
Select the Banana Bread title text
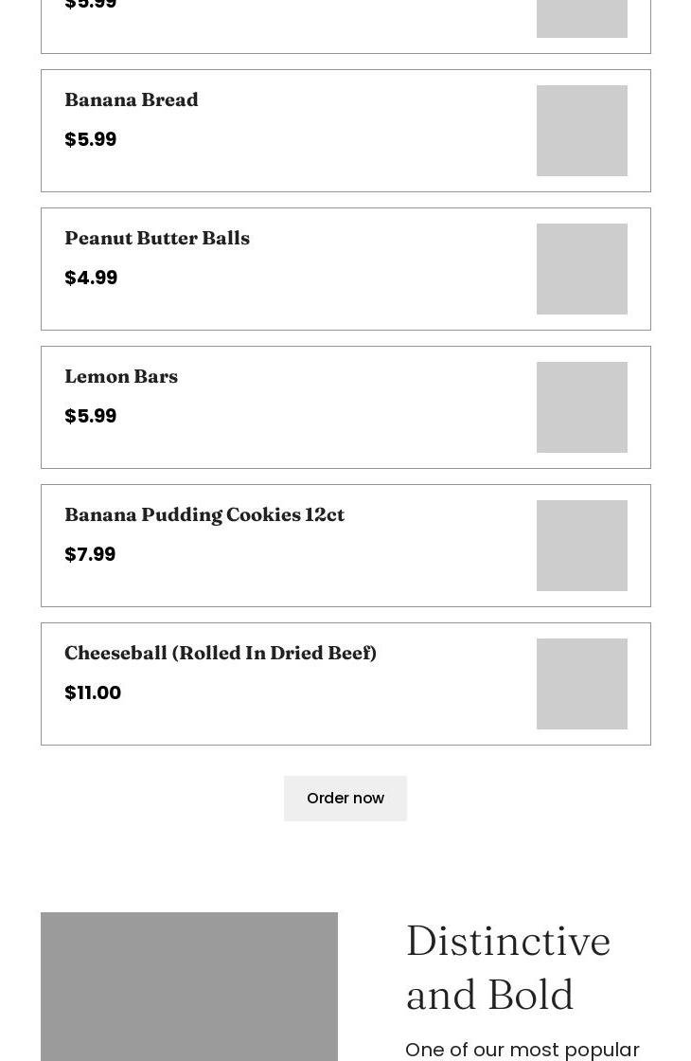click(132, 99)
